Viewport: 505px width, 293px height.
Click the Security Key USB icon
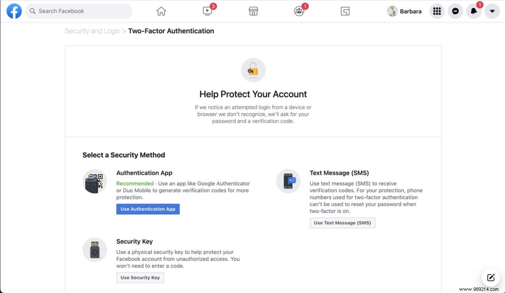pos(95,249)
